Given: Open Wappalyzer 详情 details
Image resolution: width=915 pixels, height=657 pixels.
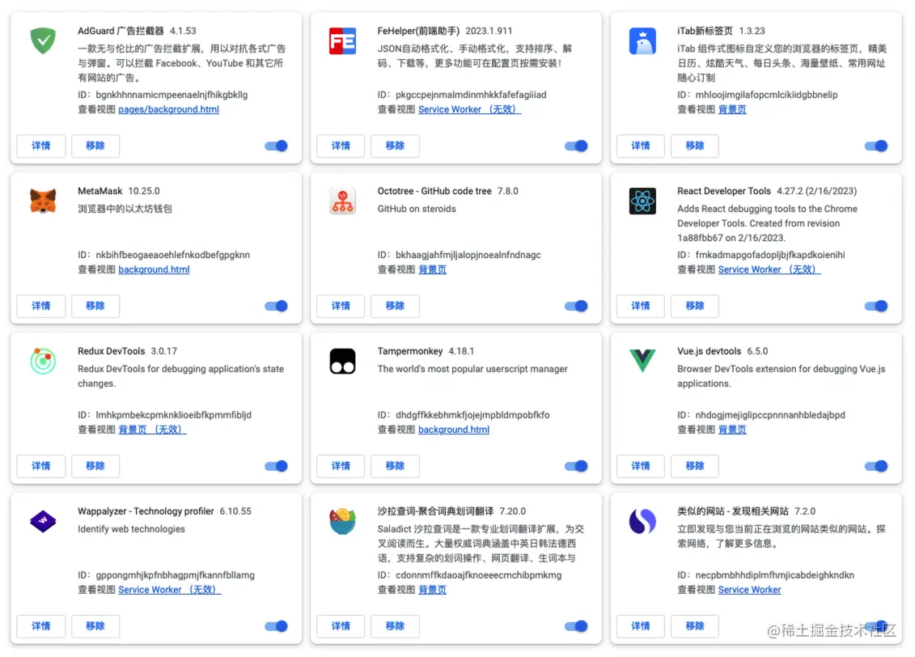Looking at the screenshot, I should click(x=40, y=626).
